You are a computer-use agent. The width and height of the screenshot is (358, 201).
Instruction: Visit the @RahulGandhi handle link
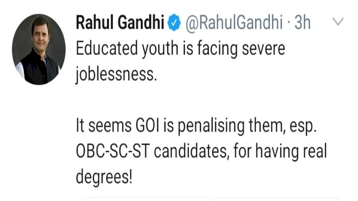234,24
